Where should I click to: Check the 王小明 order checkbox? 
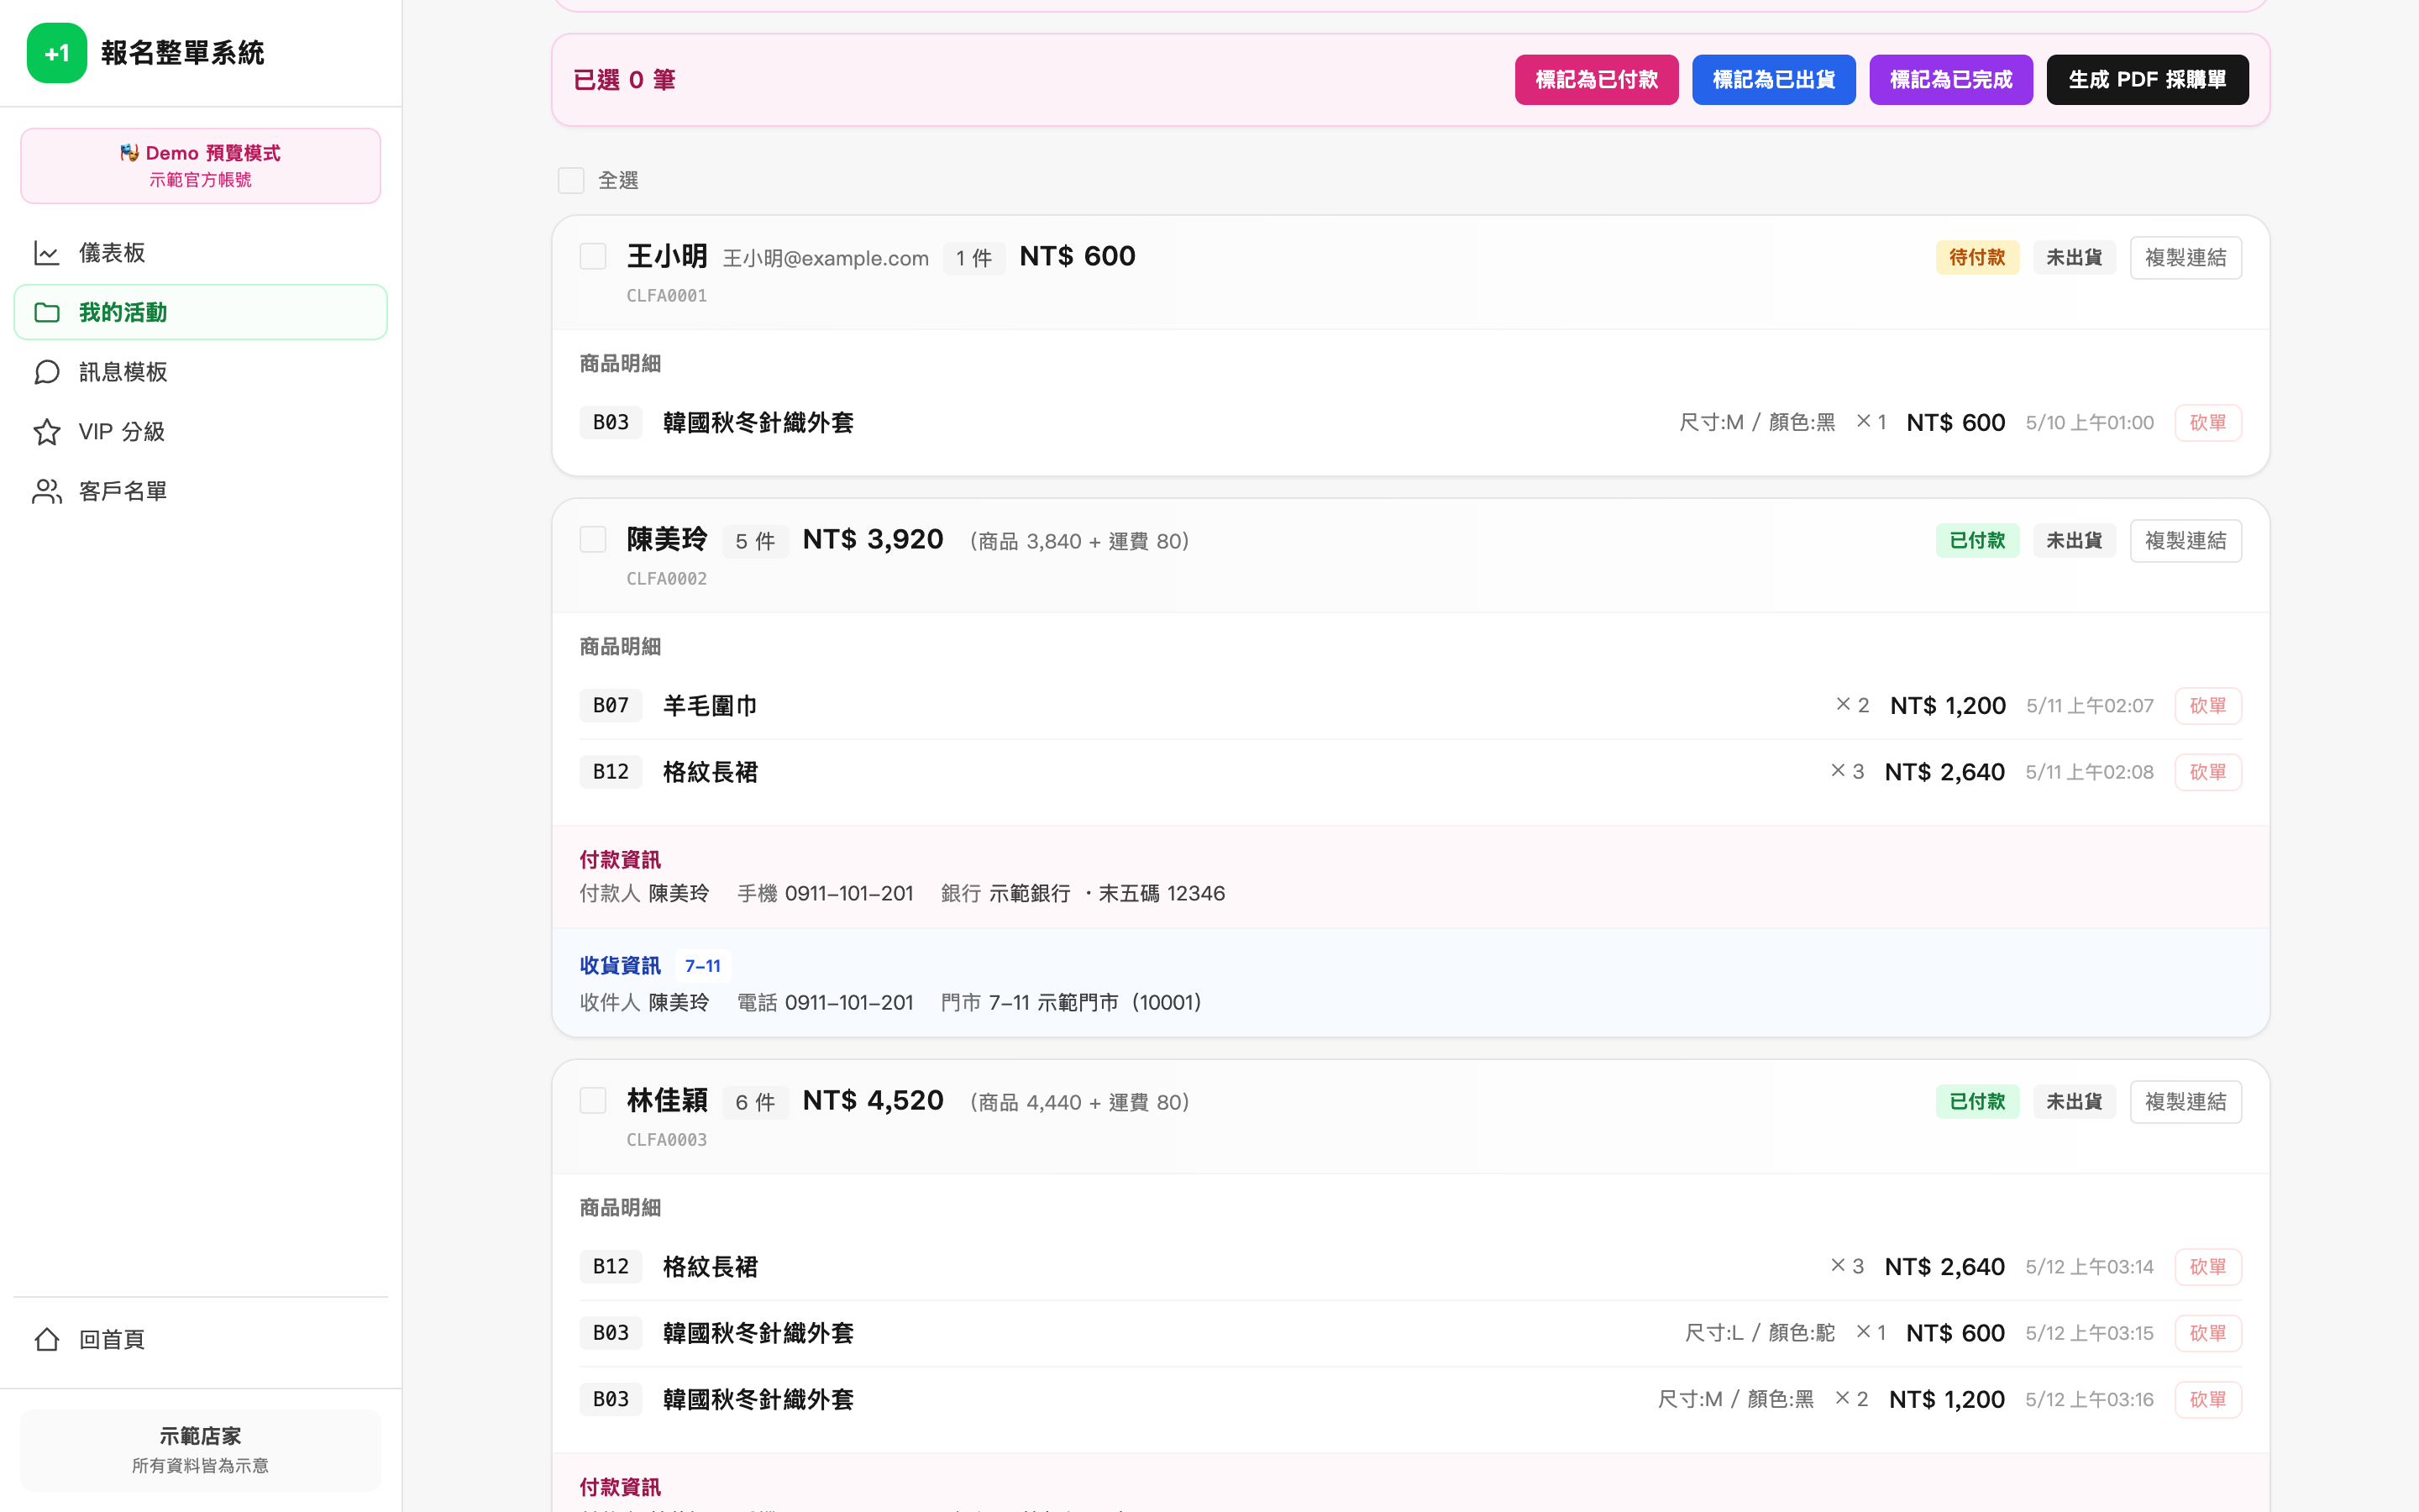point(593,257)
